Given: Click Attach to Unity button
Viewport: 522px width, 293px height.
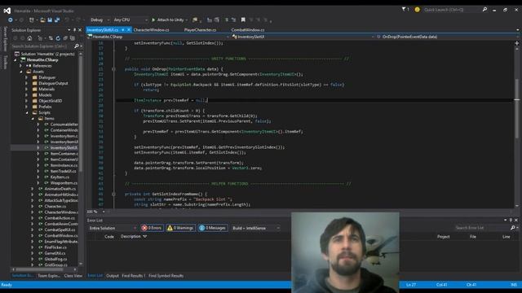Looking at the screenshot, I should [x=170, y=20].
